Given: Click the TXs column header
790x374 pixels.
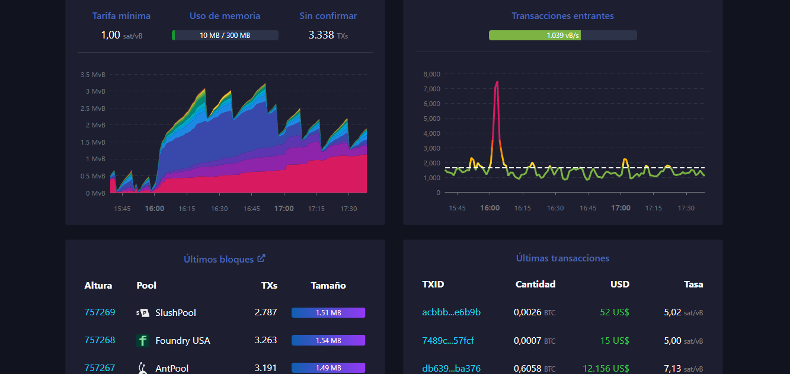Looking at the screenshot, I should (x=269, y=285).
